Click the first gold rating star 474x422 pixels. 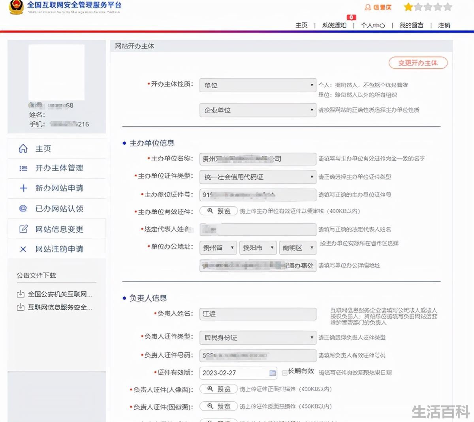408,7
